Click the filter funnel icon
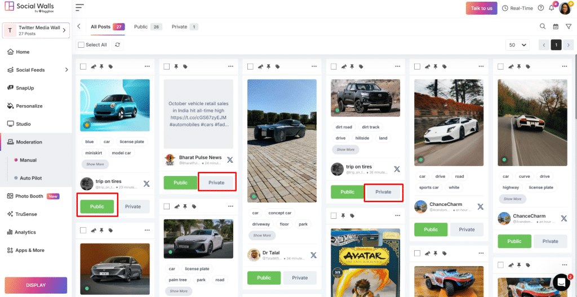The height and width of the screenshot is (297, 577). point(568,26)
